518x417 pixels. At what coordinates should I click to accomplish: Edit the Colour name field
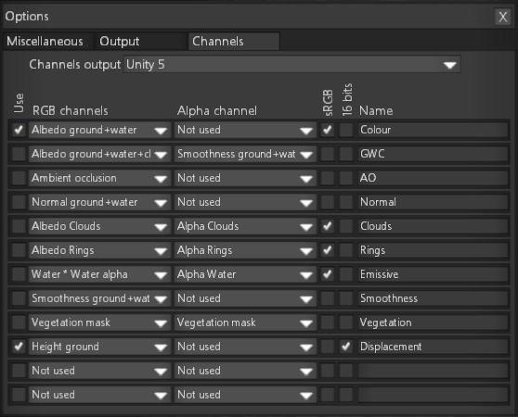(x=434, y=130)
